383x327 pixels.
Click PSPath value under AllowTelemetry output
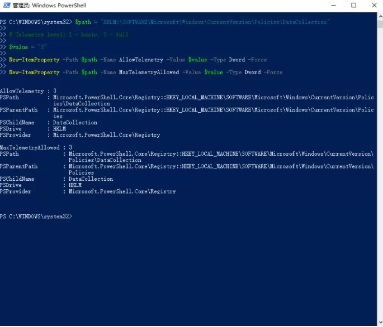tap(214, 100)
